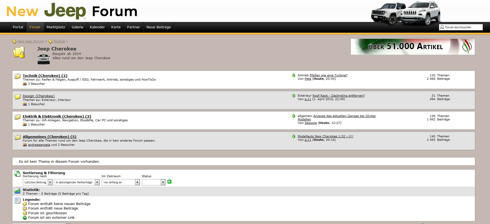Click the Technik (Cherokee) folder icon

click(x=17, y=76)
